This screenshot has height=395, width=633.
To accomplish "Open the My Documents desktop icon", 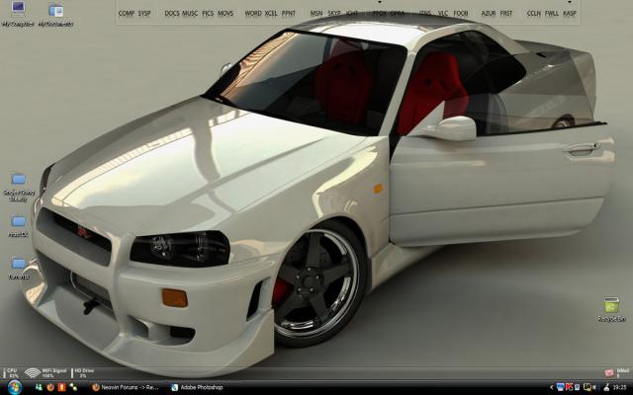I will tap(55, 14).
